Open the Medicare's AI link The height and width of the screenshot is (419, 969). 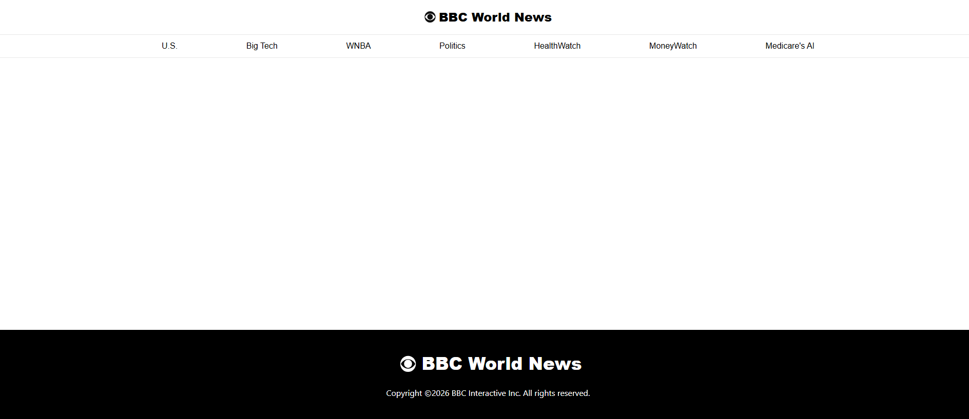click(x=790, y=46)
